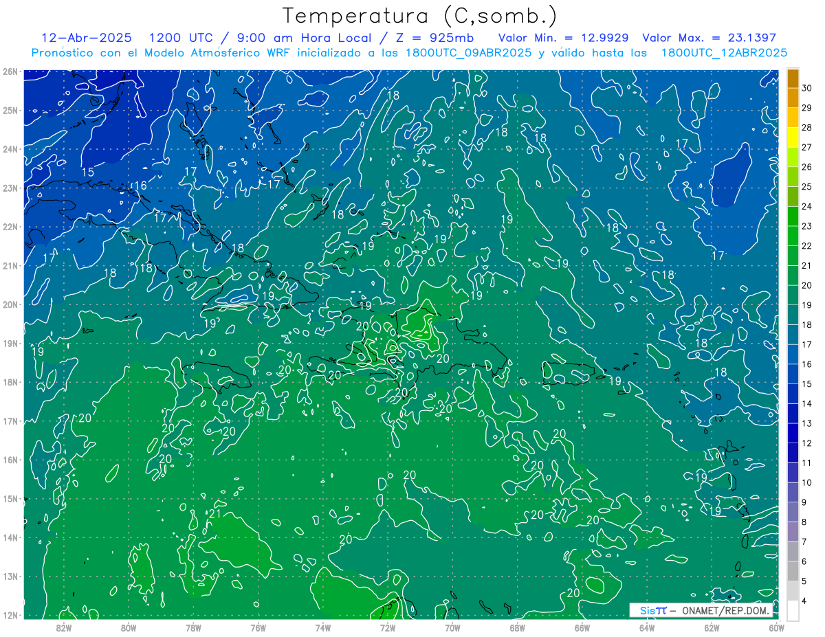Click the 24 value on the color scale
Image resolution: width=825 pixels, height=637 pixels.
[x=806, y=207]
